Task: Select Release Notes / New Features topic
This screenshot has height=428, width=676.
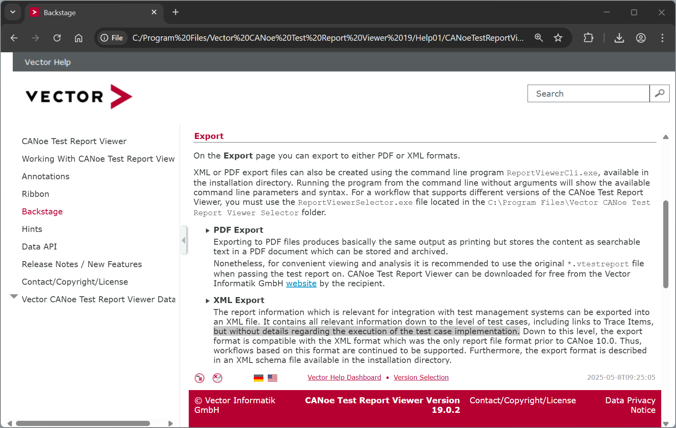Action: tap(82, 264)
